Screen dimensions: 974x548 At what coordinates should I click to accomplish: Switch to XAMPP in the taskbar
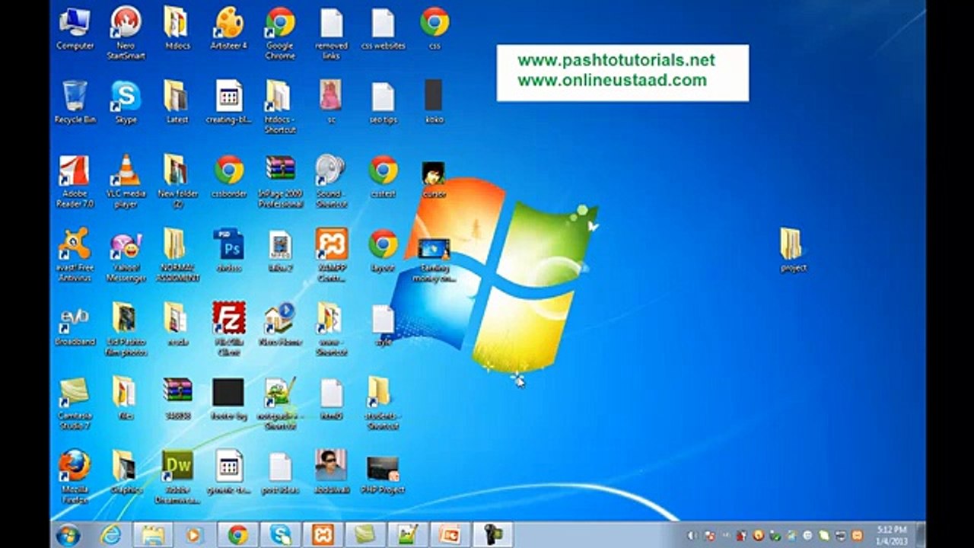(x=323, y=534)
